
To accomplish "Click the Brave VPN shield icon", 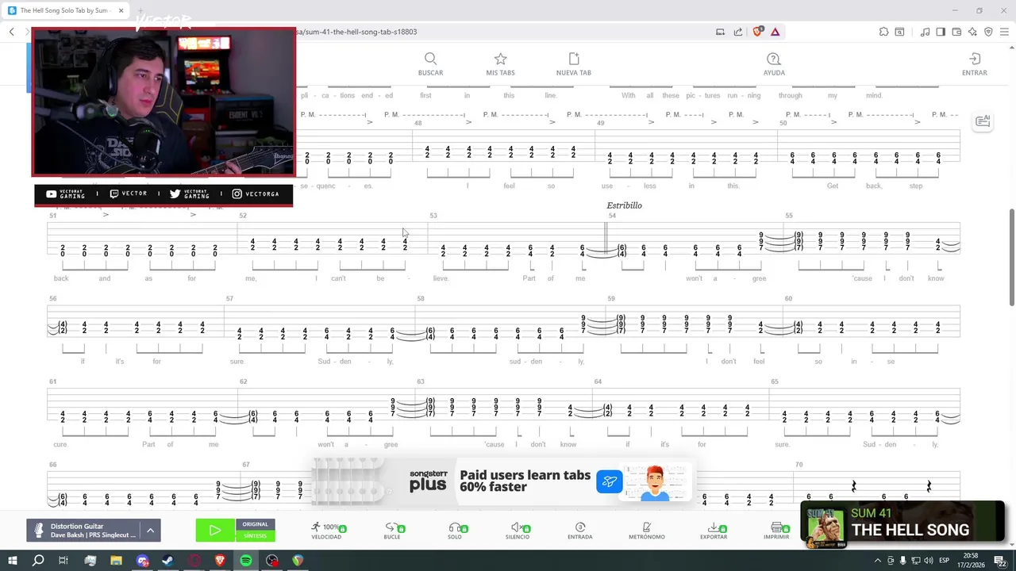I will click(988, 32).
